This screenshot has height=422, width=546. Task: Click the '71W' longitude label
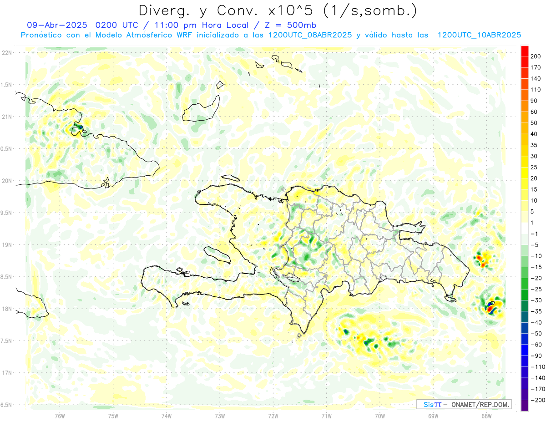click(326, 416)
